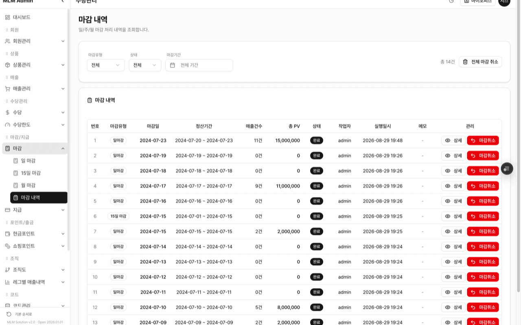The image size is (521, 325).
Task: Open the 현금포인트 wallet menu
Action: [35, 234]
